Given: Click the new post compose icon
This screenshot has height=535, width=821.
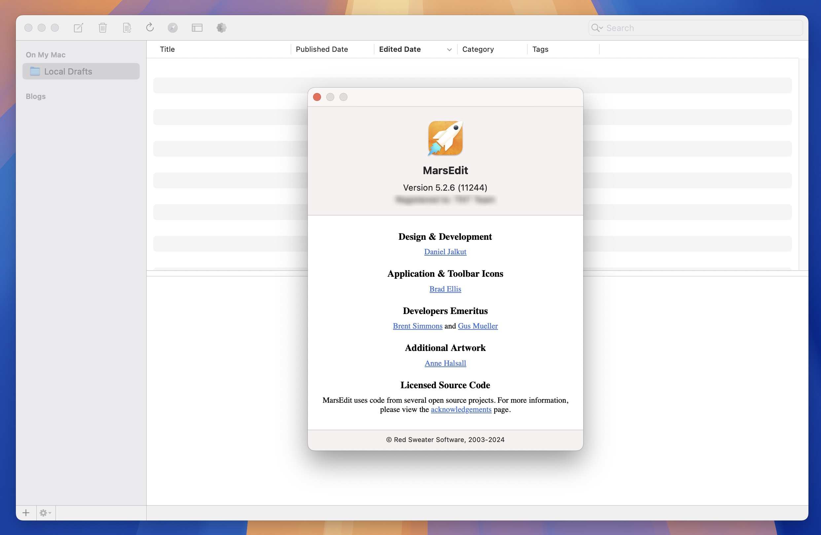Looking at the screenshot, I should [x=78, y=27].
